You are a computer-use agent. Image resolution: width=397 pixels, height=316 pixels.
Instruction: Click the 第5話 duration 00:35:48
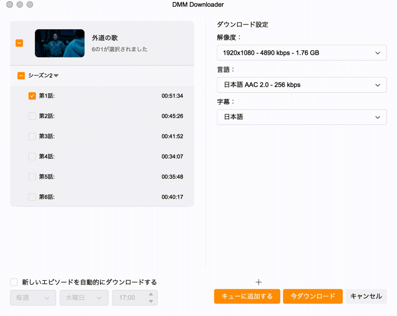(172, 177)
